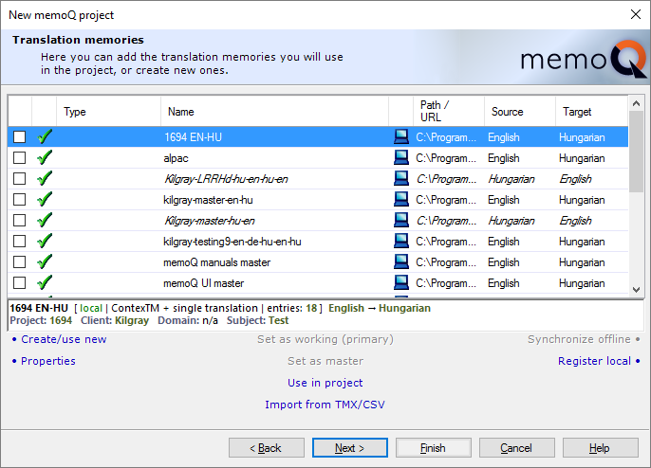
Task: Click Hungarian source cell in Kilgray-master-hu-en row
Action: click(x=512, y=221)
